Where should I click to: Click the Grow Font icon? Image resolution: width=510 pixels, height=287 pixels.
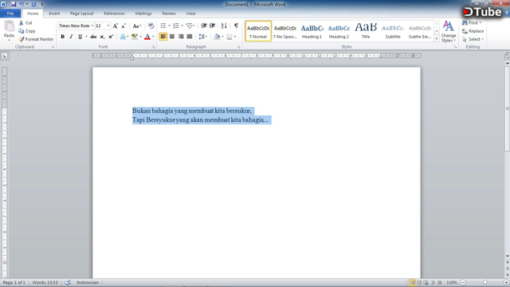(115, 26)
